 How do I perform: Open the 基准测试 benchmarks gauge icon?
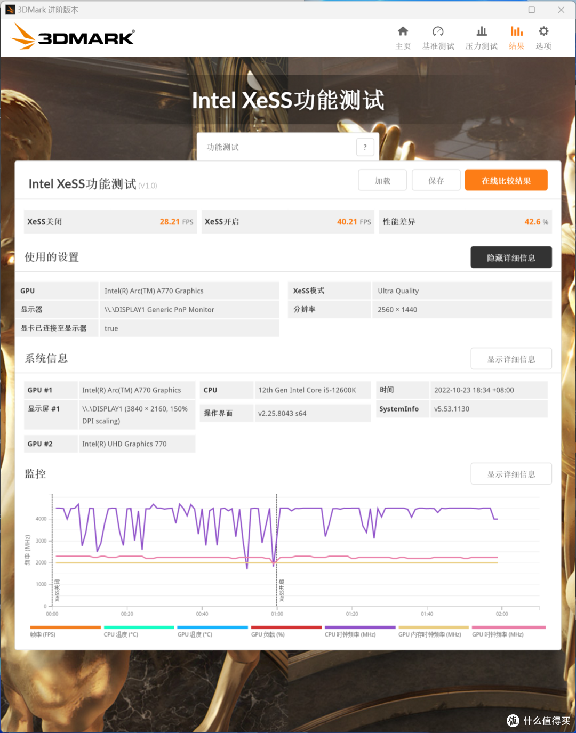(x=438, y=31)
